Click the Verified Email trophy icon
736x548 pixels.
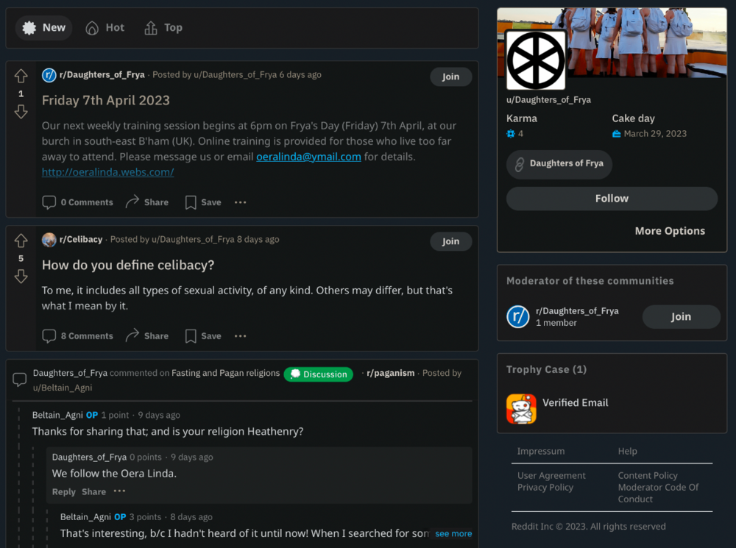tap(521, 409)
